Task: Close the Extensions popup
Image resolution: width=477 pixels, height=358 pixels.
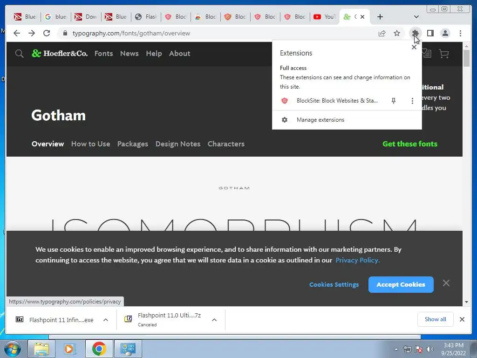Action: click(x=414, y=47)
